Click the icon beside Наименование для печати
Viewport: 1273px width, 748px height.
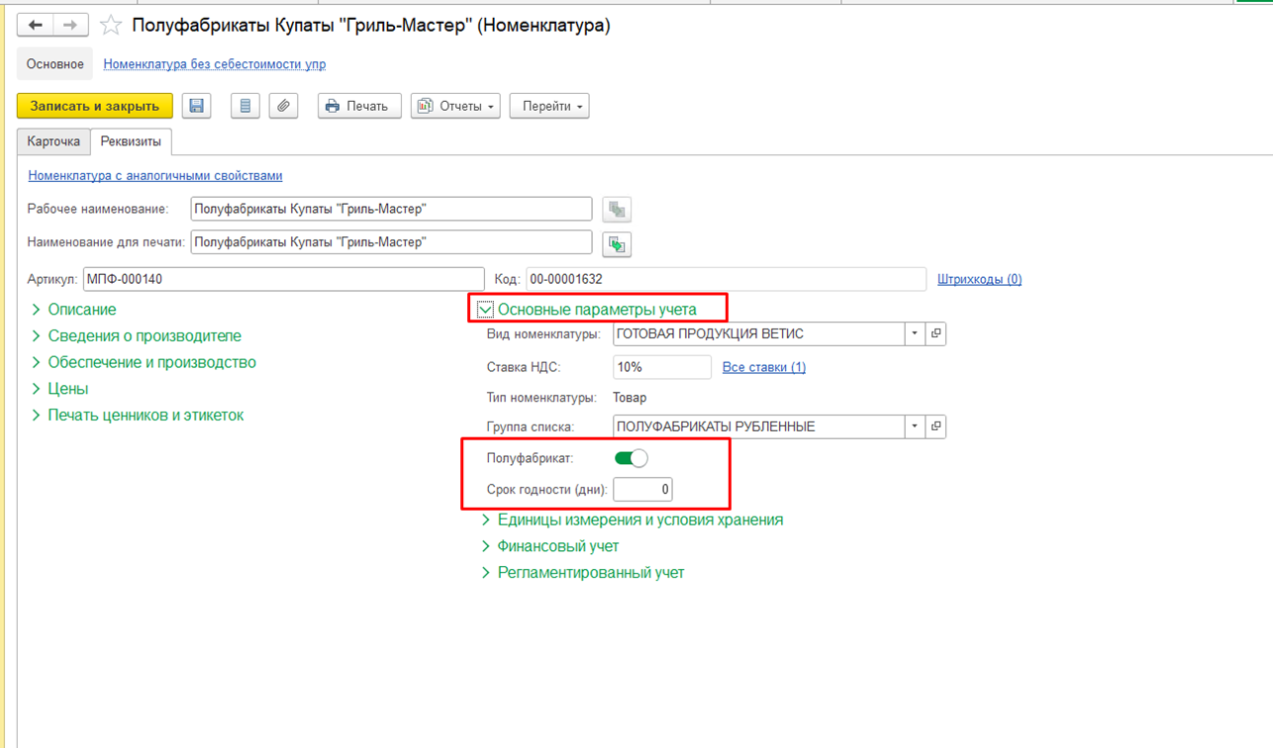[617, 243]
